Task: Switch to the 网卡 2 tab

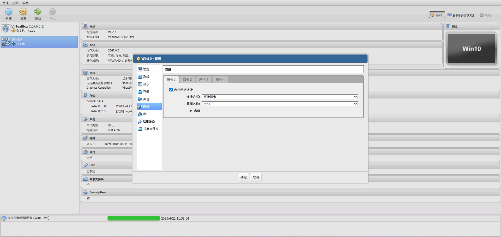Action: click(187, 80)
